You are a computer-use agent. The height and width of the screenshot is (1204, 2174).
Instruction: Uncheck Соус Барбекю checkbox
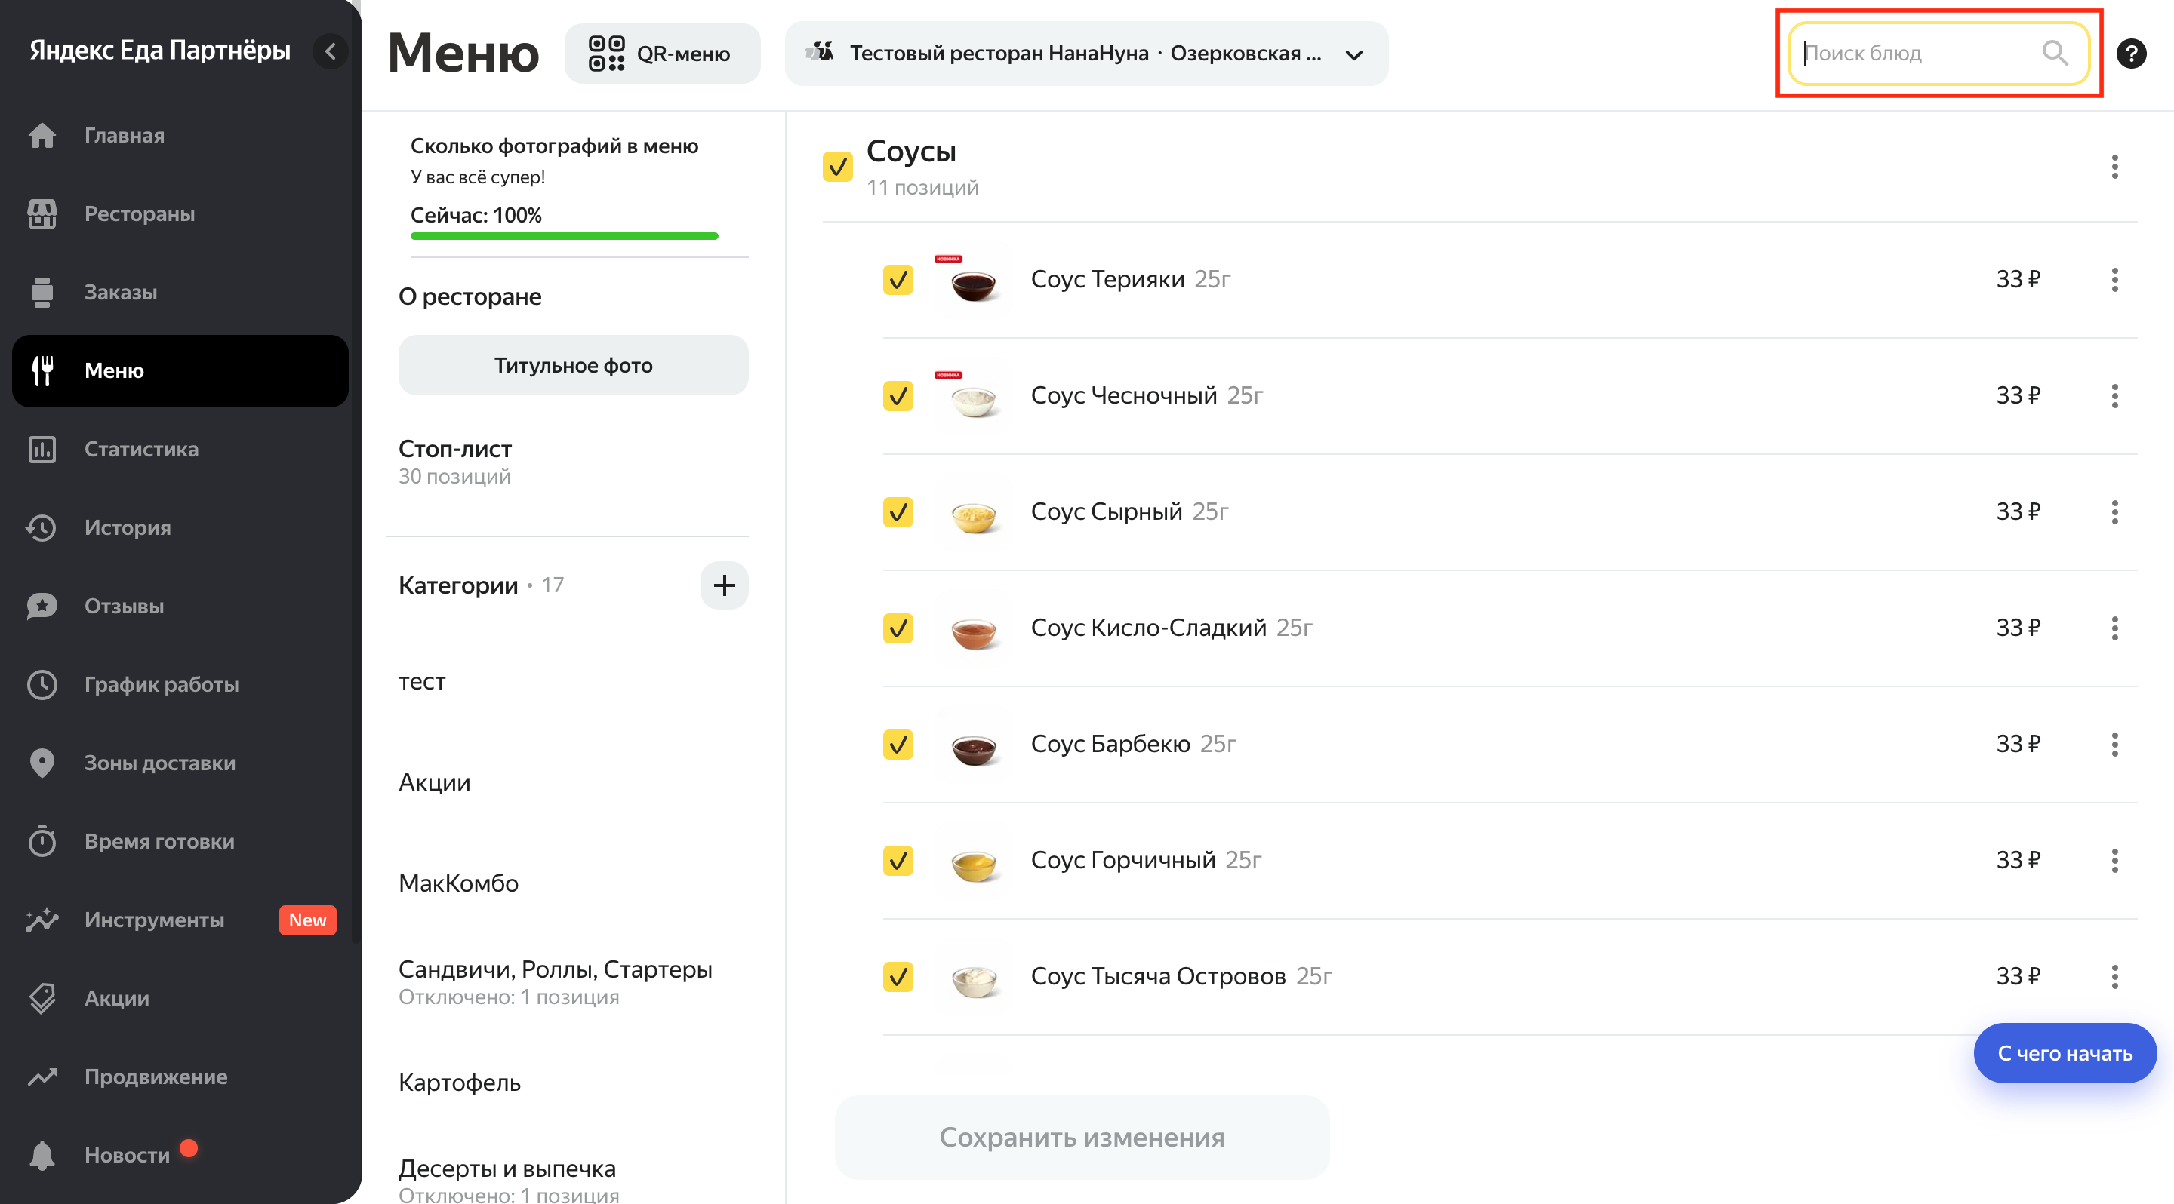(x=898, y=745)
